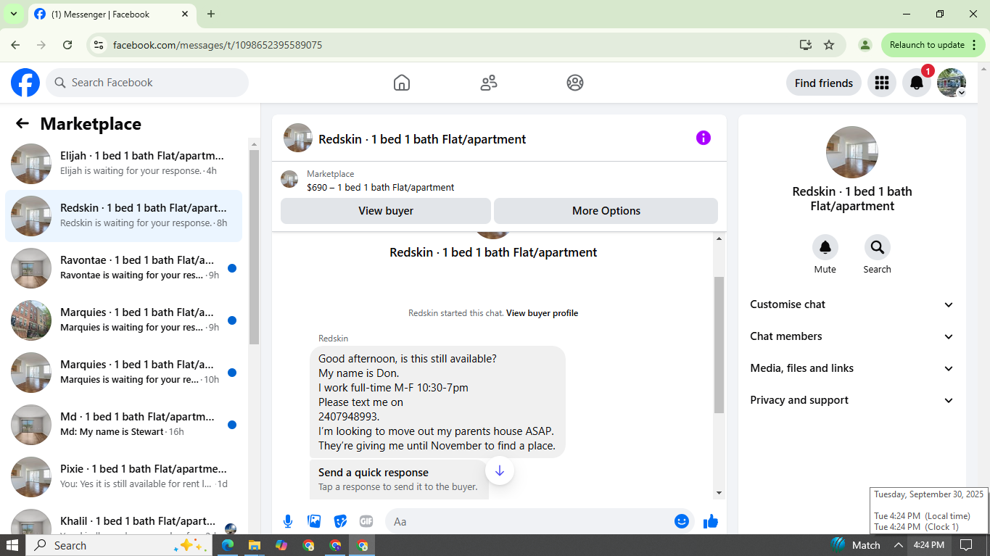View site information icon beside the URL

tap(99, 45)
